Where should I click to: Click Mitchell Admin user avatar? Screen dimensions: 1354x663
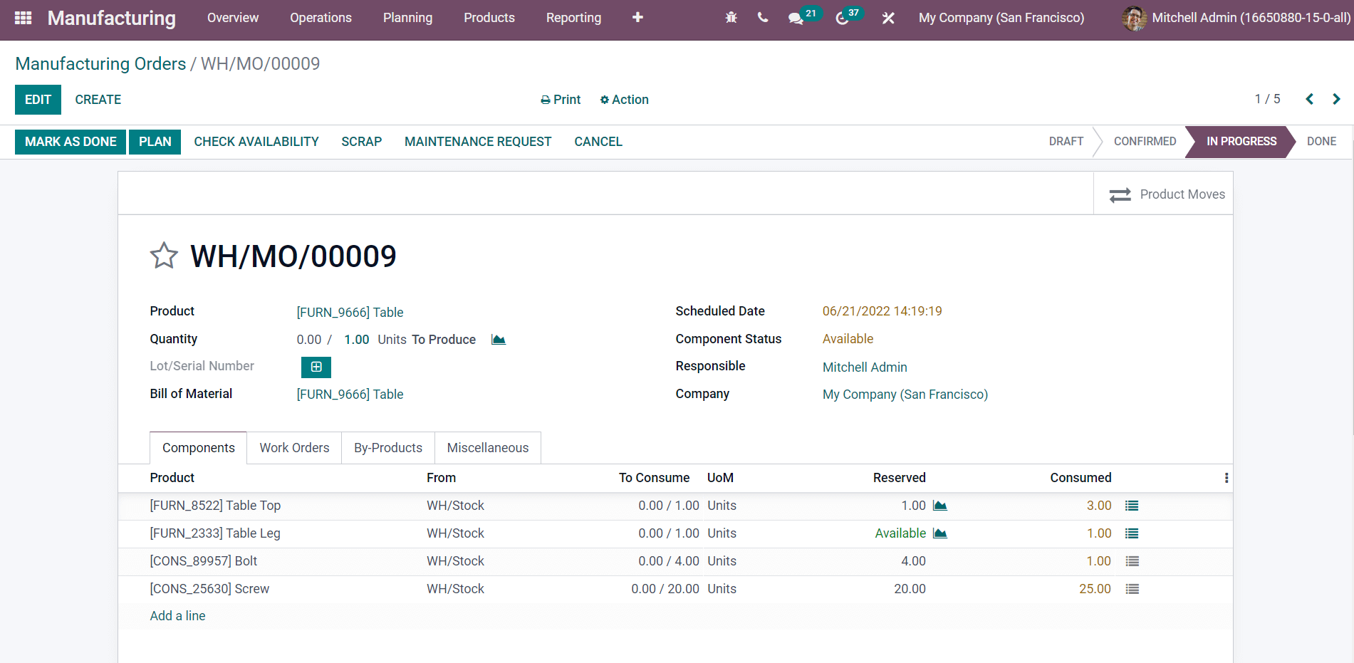coord(1134,18)
